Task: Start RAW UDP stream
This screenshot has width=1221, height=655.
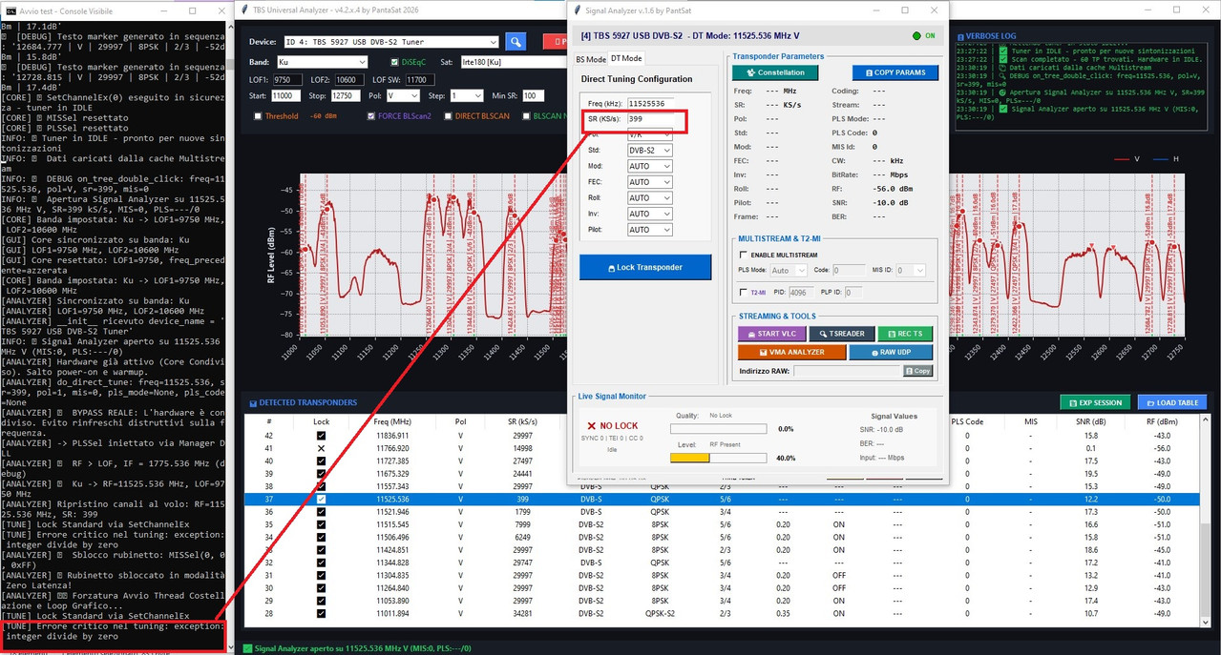Action: 891,352
